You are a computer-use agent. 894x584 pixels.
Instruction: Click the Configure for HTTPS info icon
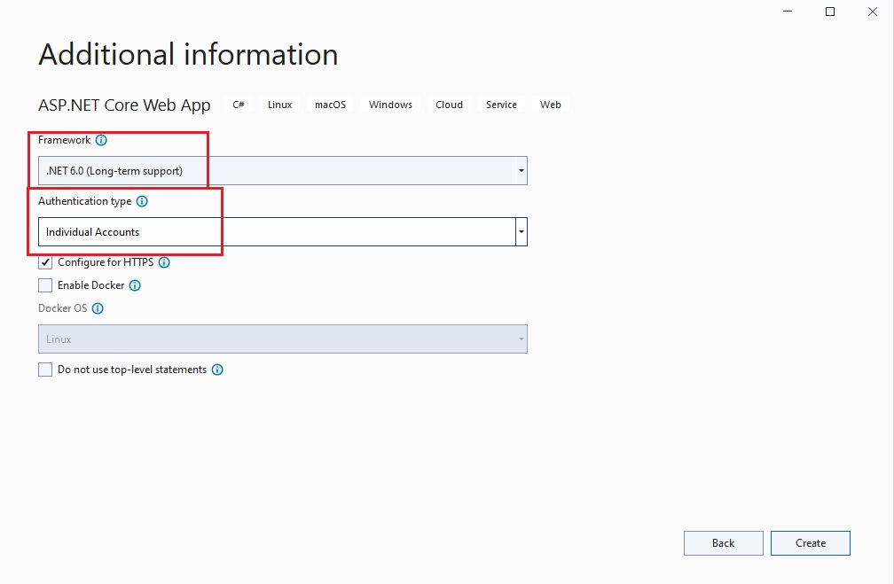[x=164, y=262]
